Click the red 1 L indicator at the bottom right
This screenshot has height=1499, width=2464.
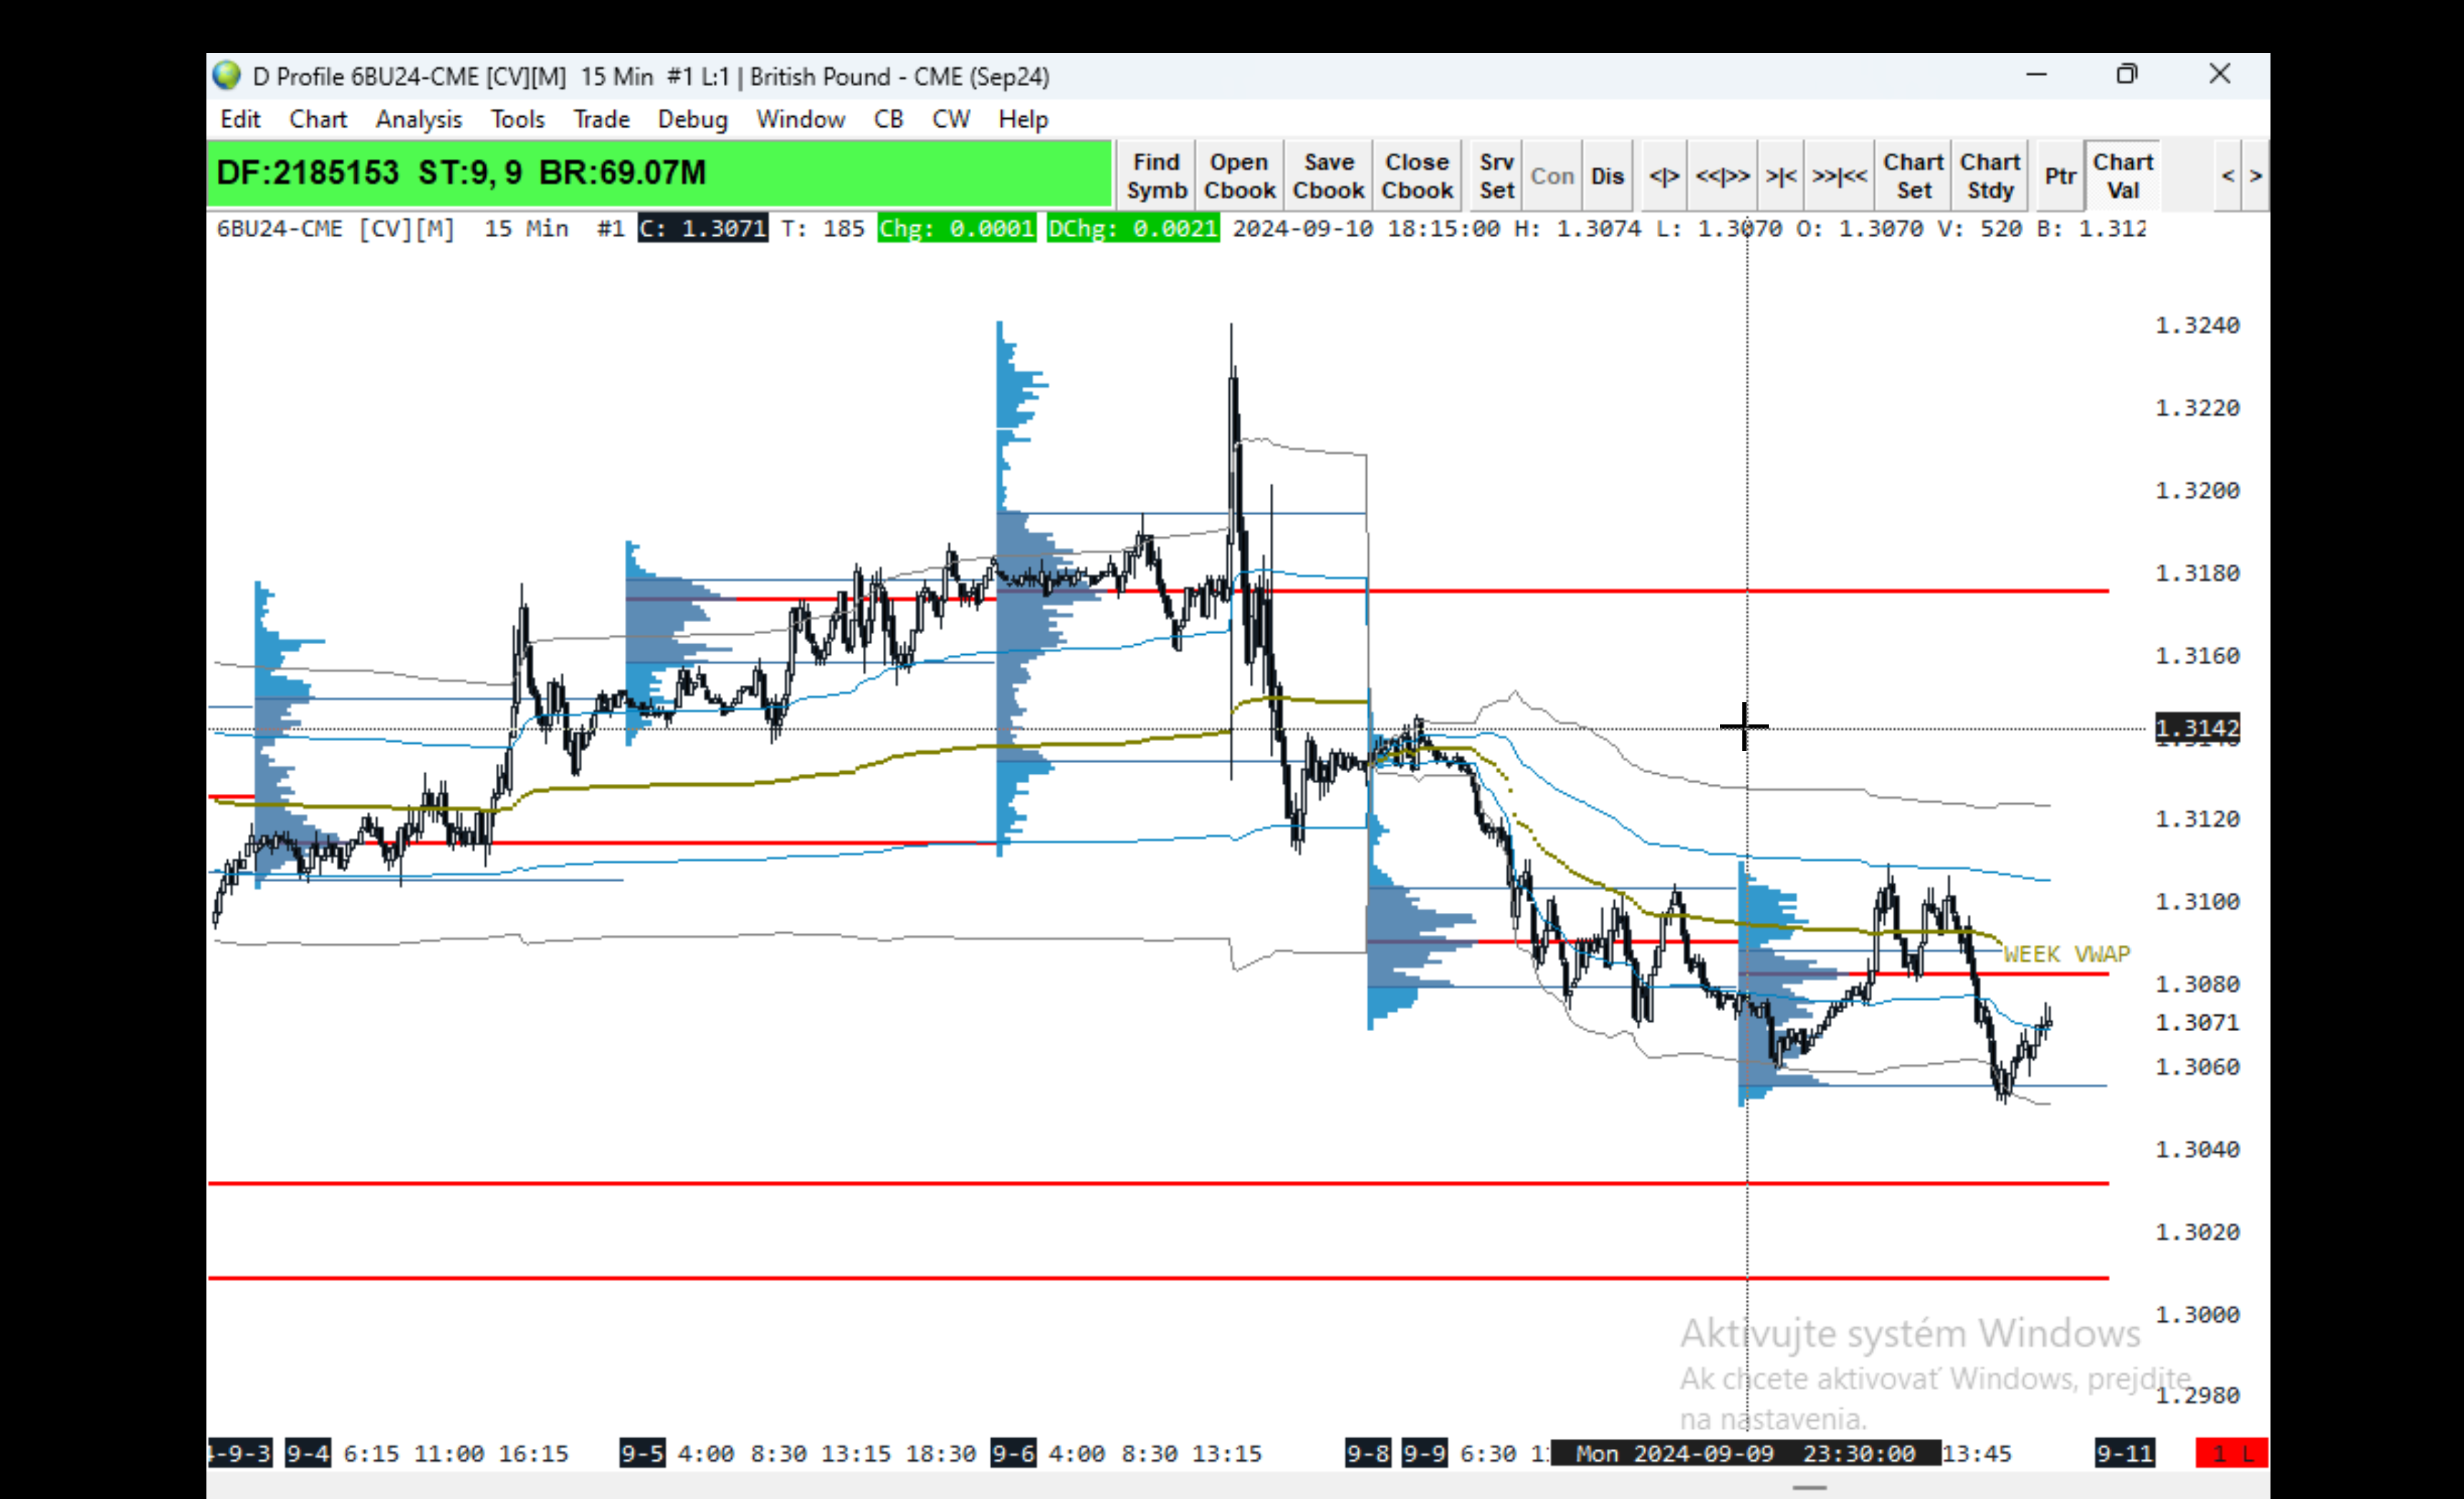tap(2231, 1453)
